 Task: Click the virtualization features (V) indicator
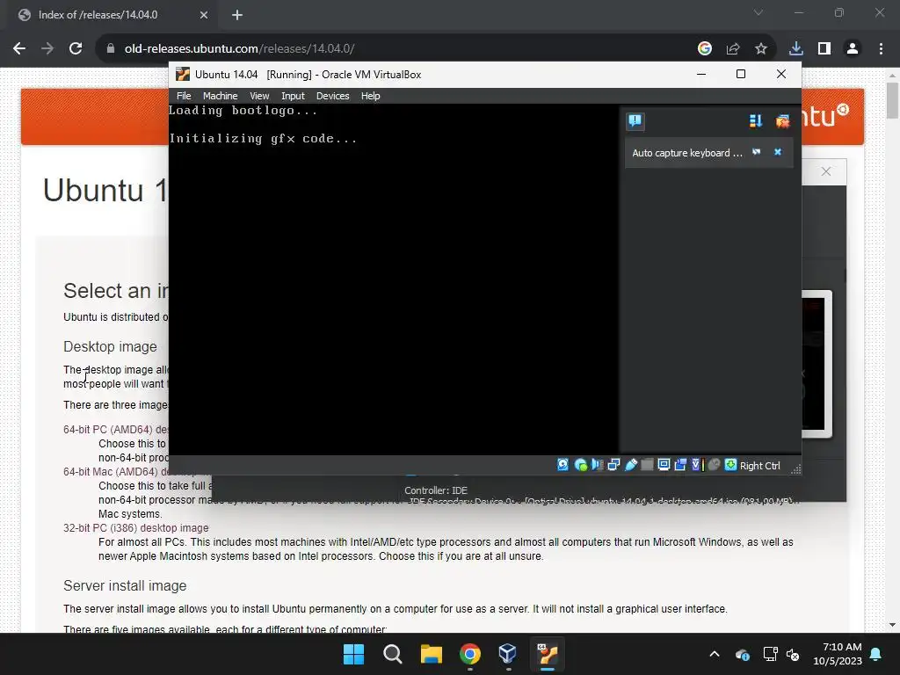click(x=697, y=465)
